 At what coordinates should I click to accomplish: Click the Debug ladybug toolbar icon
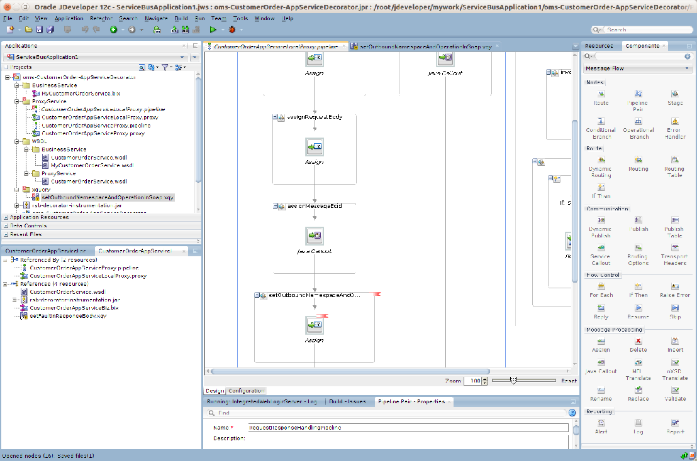(232, 30)
